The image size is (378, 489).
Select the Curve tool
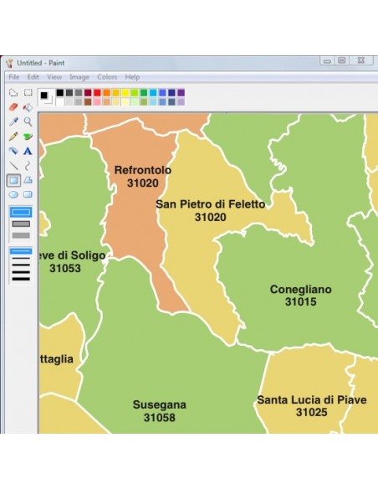(28, 166)
